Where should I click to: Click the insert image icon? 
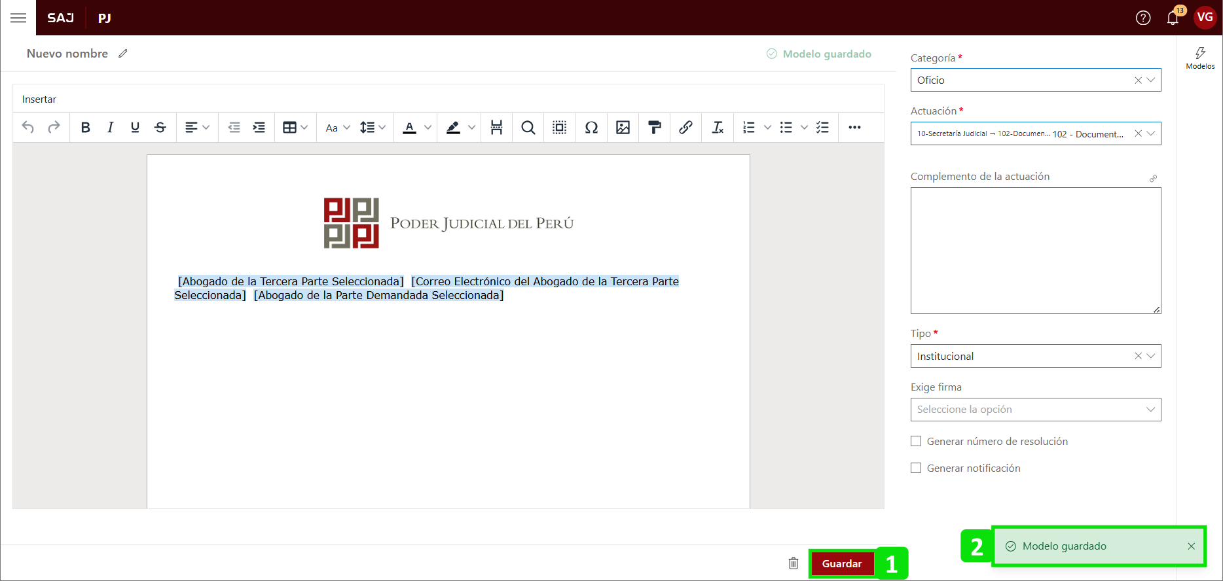coord(623,128)
